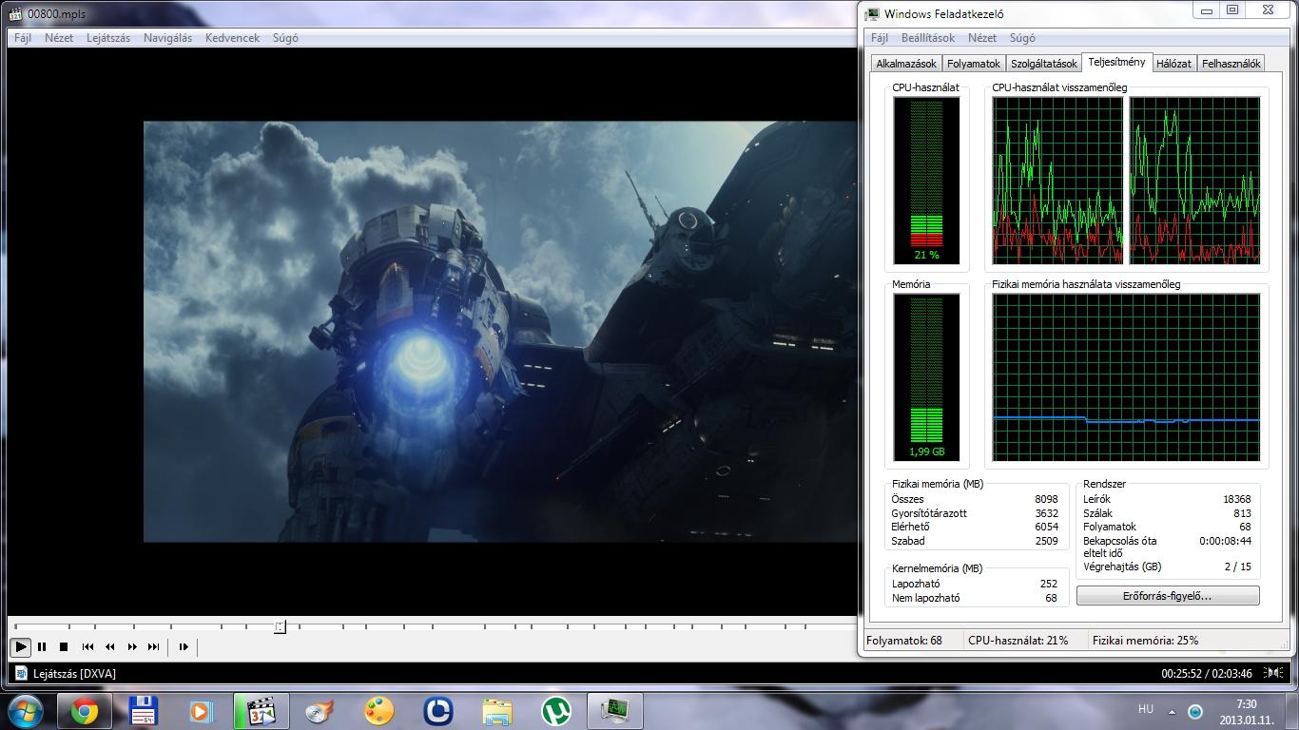Open the blue C-logo app in taskbar

(x=437, y=711)
